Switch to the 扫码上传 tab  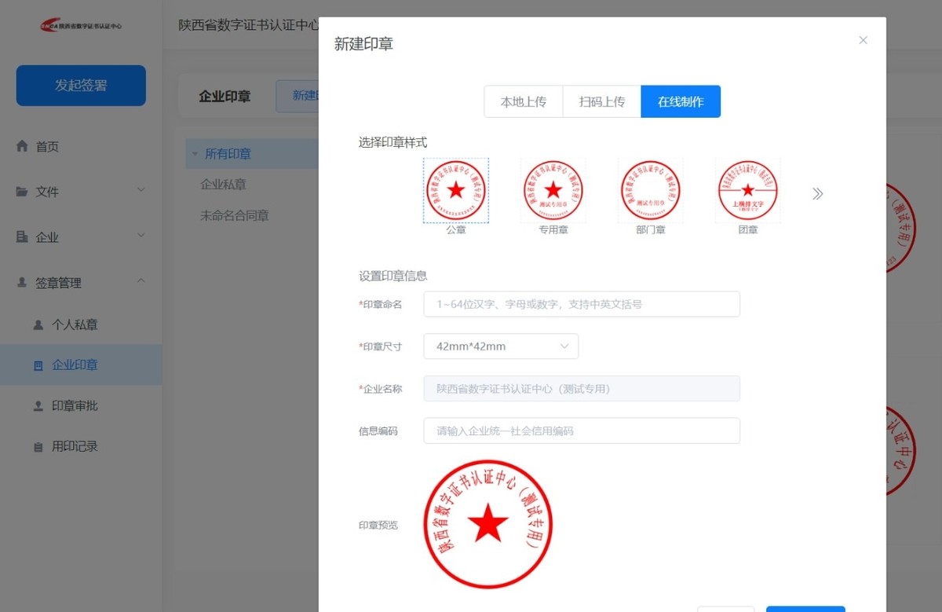coord(601,101)
